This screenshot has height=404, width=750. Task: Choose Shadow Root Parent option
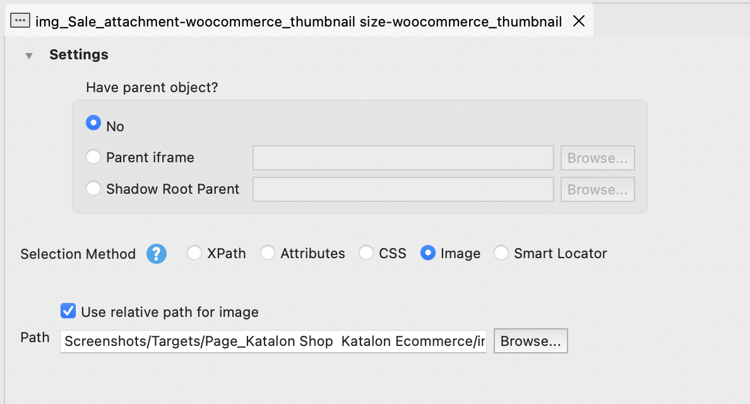coord(93,188)
